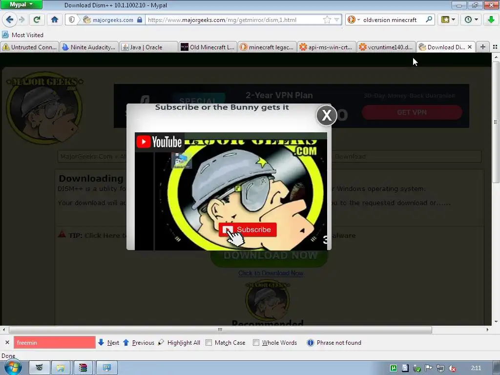Viewport: 500px width, 375px height.
Task: Click the find field containing 'freemin'
Action: coord(55,342)
